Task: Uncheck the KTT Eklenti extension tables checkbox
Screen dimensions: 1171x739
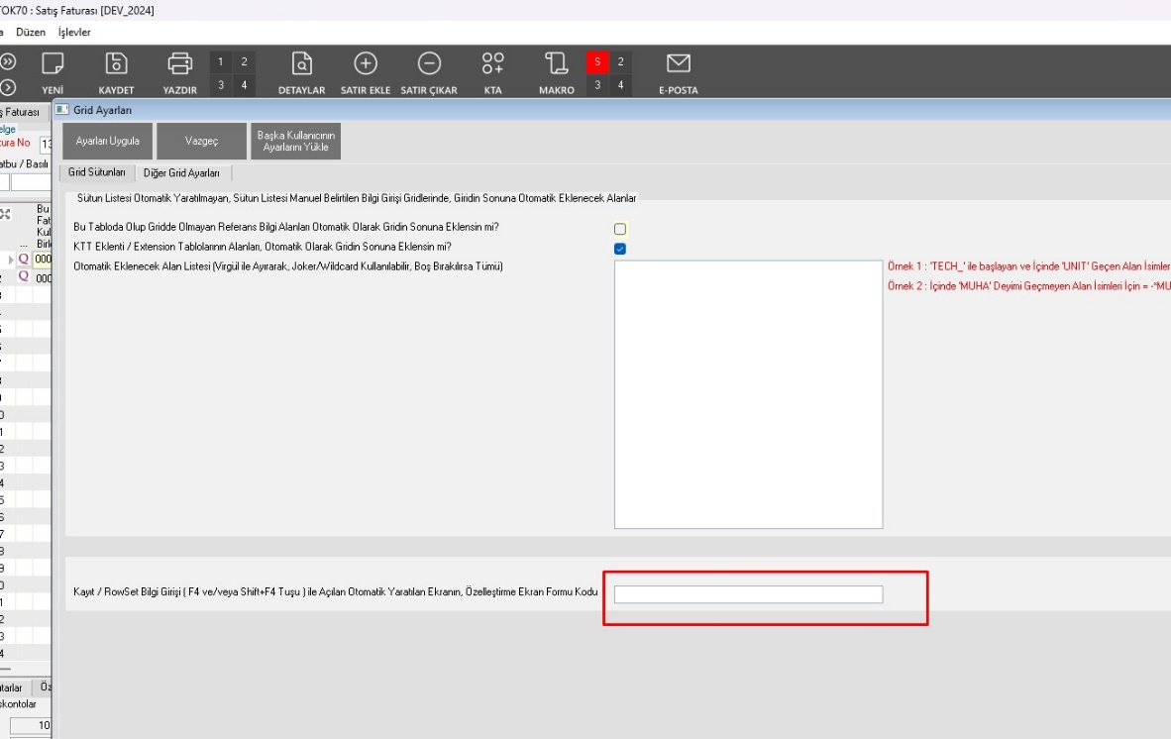Action: (620, 249)
